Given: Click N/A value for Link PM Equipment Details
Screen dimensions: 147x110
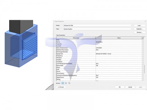Looking at the screenshot, I should pos(97,64).
